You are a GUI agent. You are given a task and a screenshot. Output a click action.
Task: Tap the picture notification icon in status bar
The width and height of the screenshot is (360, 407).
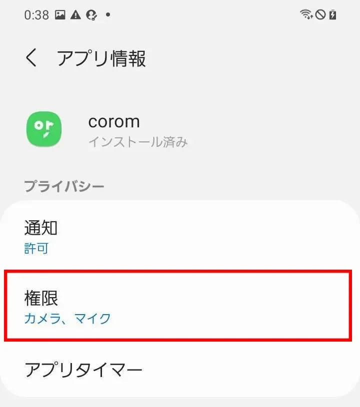(x=60, y=15)
